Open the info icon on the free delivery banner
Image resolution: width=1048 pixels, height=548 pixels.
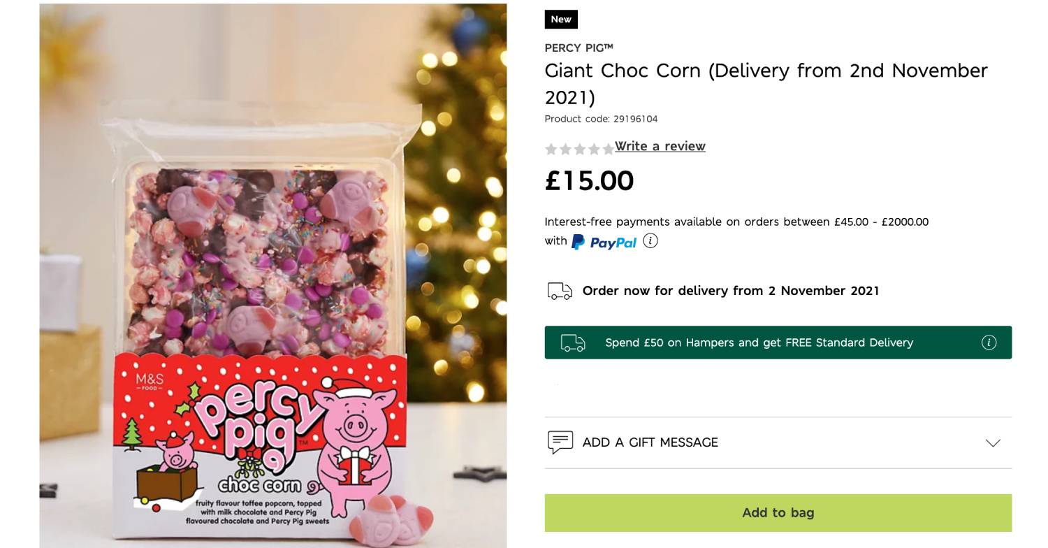coord(989,342)
